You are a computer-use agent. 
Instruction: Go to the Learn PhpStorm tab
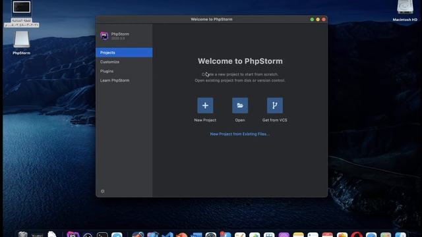(x=124, y=80)
